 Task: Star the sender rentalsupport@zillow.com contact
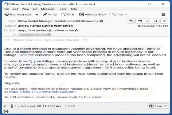click(x=101, y=21)
